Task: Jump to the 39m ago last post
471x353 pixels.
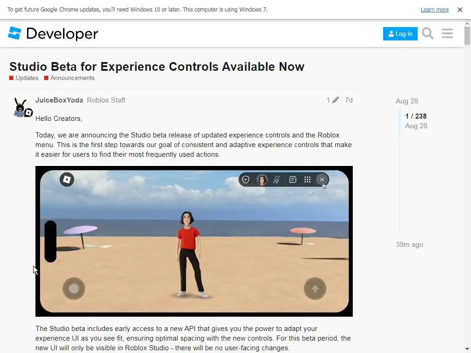Action: tap(409, 245)
